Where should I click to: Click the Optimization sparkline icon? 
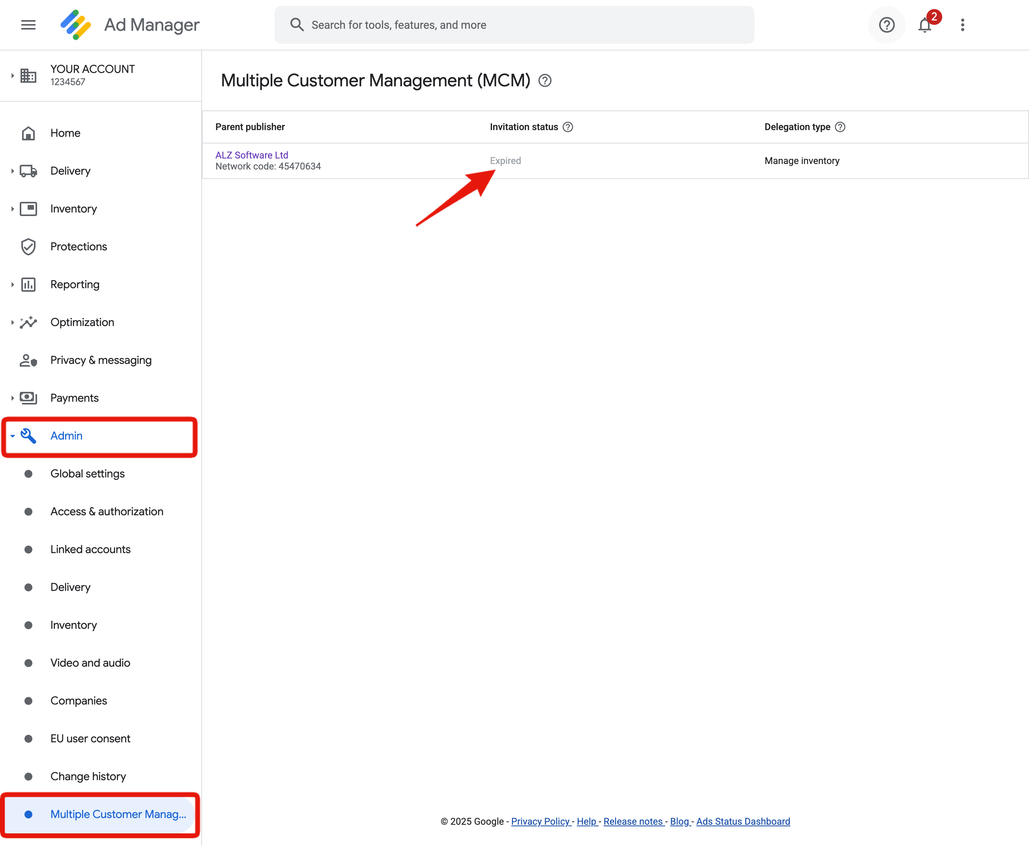click(28, 322)
